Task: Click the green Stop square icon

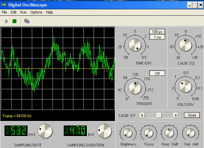Action: 14,21
